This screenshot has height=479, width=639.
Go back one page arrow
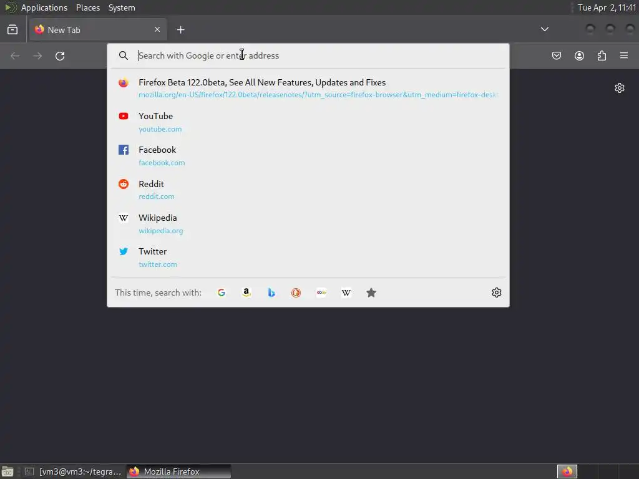click(15, 56)
